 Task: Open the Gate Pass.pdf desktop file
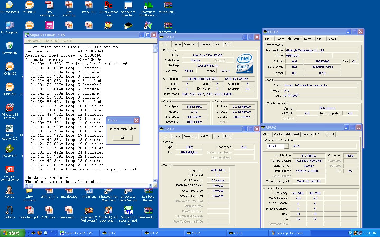(x=29, y=213)
